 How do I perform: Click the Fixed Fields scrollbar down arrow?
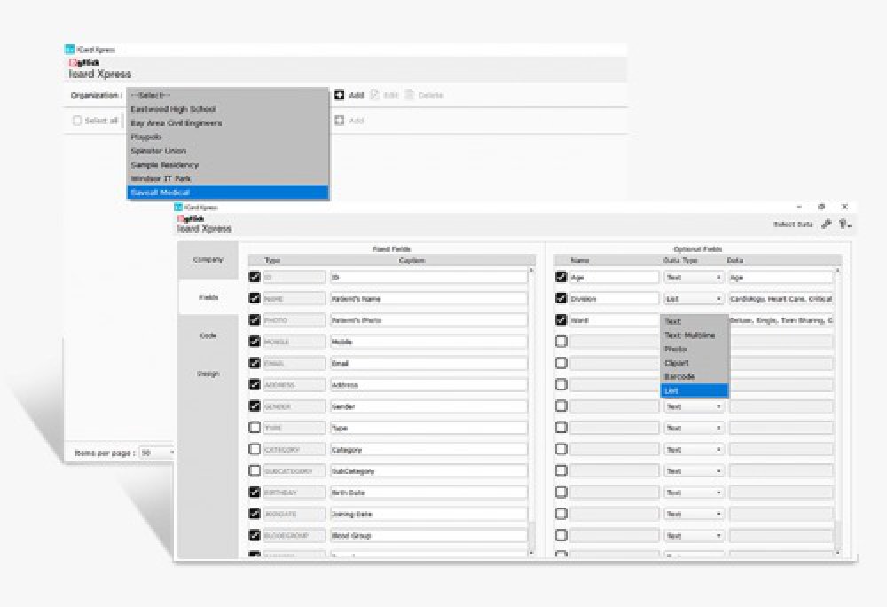(531, 552)
